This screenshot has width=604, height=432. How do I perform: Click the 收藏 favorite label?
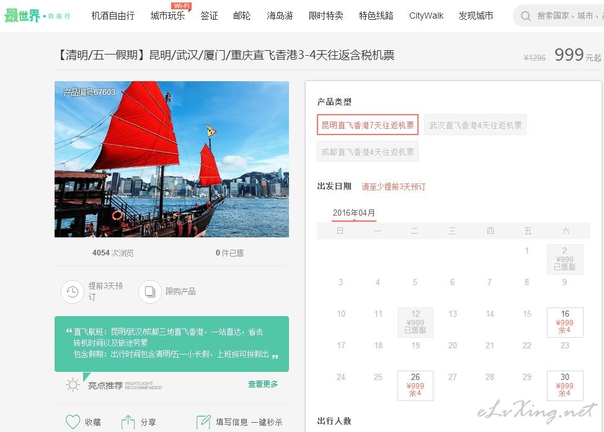pyautogui.click(x=93, y=422)
